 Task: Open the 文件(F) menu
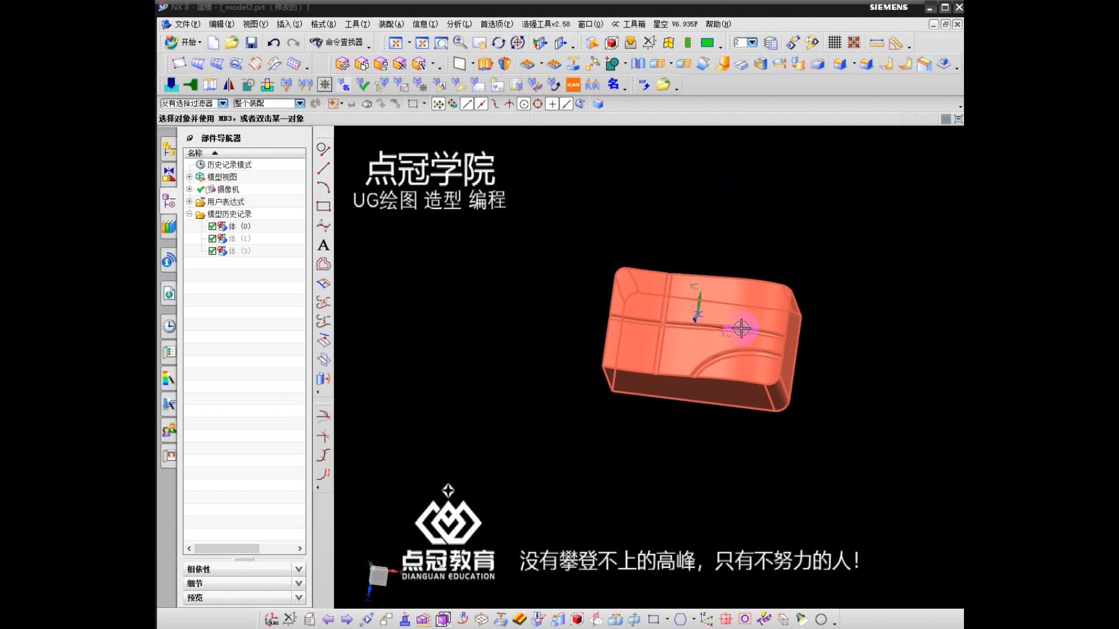tap(186, 24)
